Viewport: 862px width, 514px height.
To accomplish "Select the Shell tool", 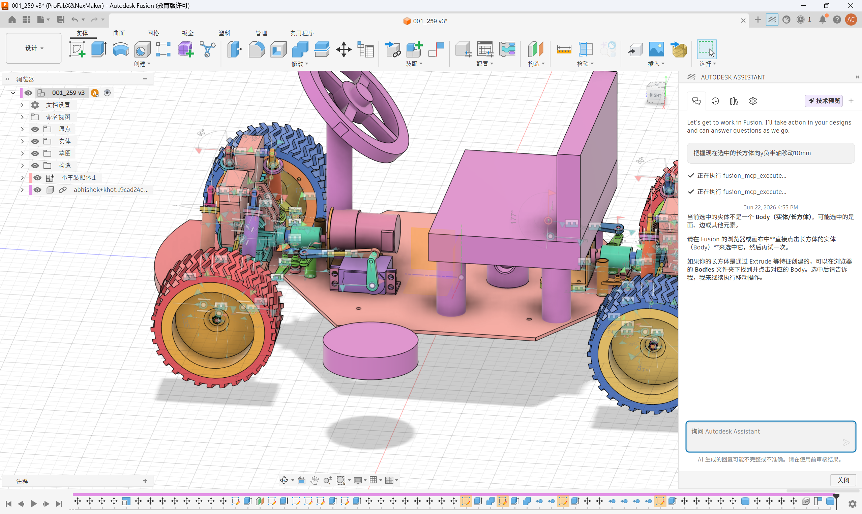I will tap(278, 49).
